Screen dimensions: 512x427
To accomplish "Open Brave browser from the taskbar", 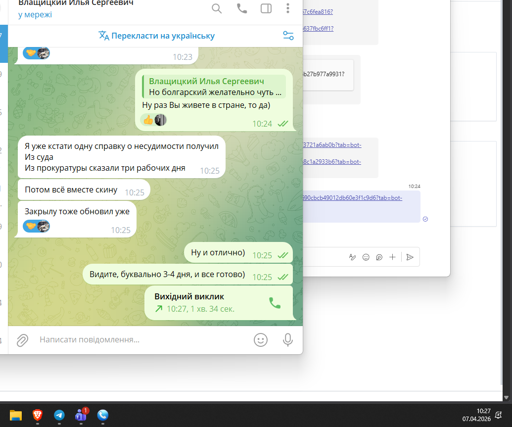I will pos(37,415).
